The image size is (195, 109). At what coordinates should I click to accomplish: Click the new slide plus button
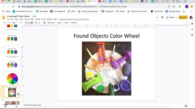click(4, 23)
